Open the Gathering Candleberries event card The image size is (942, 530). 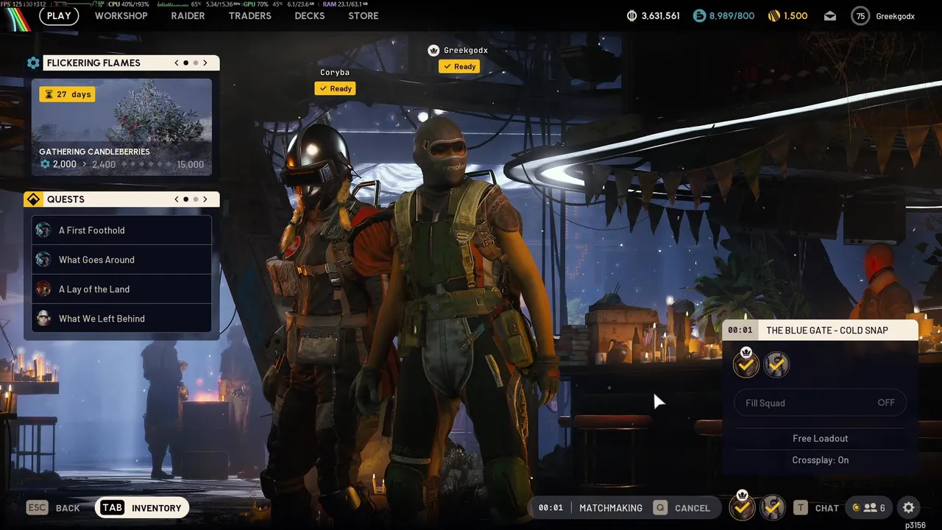(x=121, y=127)
